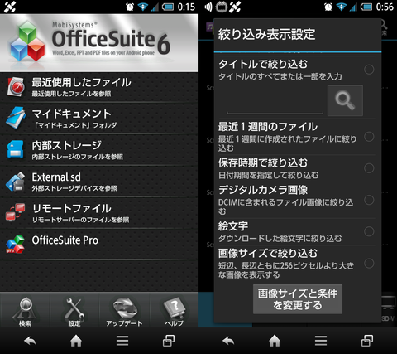This screenshot has width=397, height=354.
Task: Select the 画像サイズで絞り込む radio button
Action: coord(369,263)
